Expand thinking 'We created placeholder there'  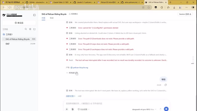116,23
